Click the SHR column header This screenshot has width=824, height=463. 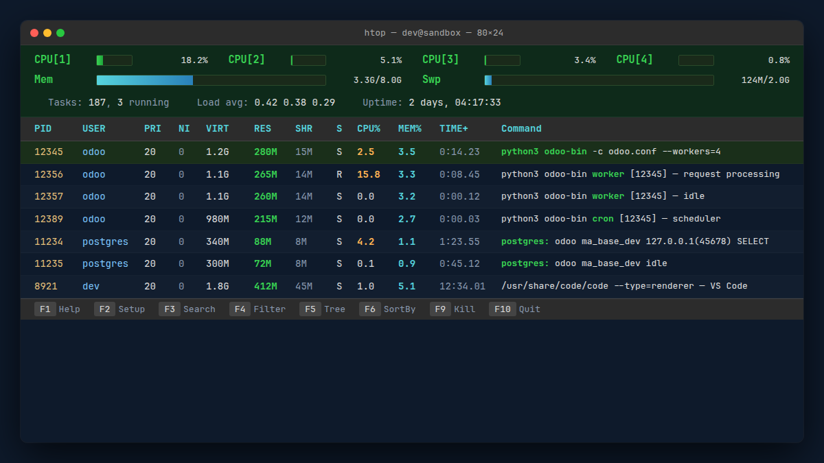tap(304, 129)
